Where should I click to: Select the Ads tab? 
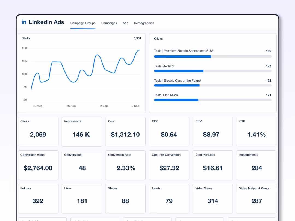coord(125,23)
